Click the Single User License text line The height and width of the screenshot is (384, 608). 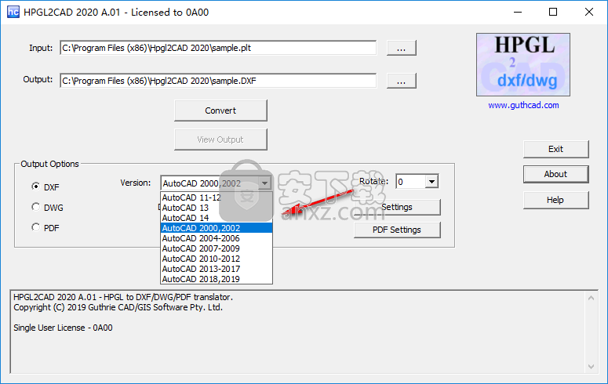point(63,328)
